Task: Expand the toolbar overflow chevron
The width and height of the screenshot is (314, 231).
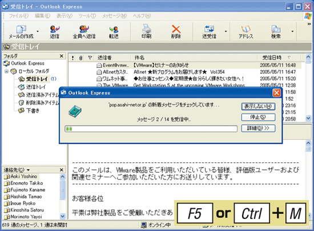Action: 309,24
